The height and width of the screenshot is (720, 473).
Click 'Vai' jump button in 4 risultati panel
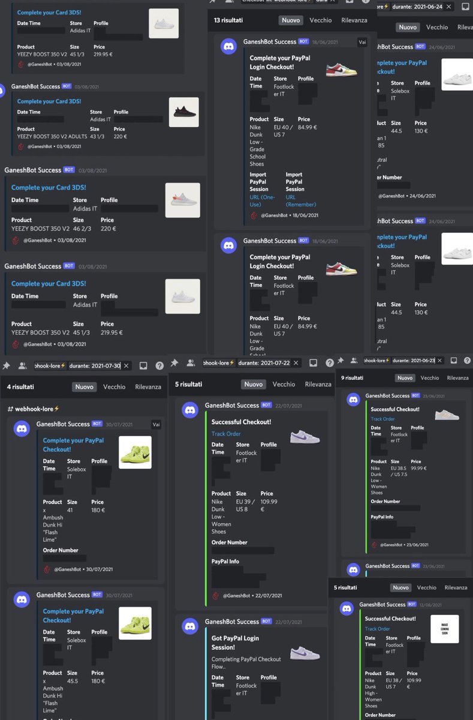tap(156, 424)
